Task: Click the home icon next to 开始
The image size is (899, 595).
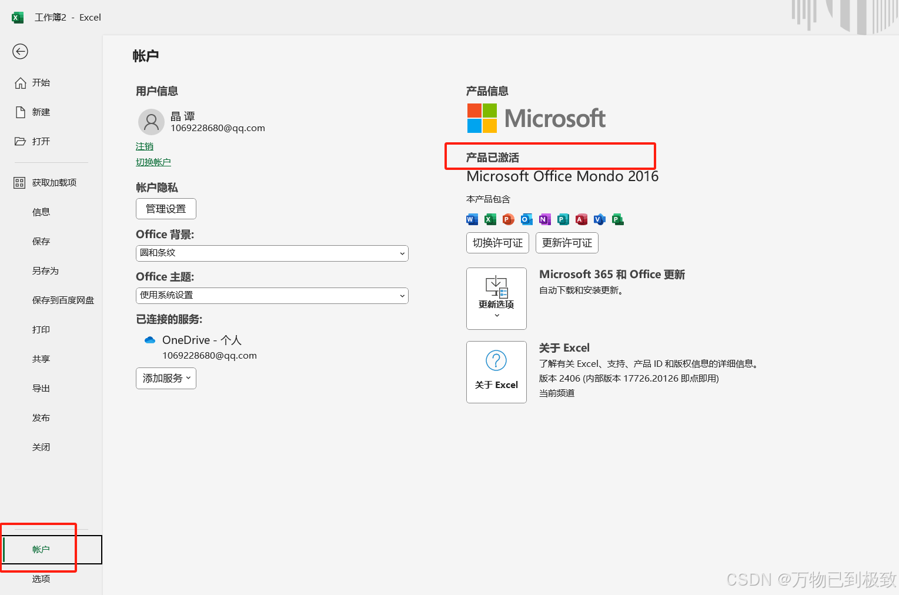Action: [x=21, y=83]
